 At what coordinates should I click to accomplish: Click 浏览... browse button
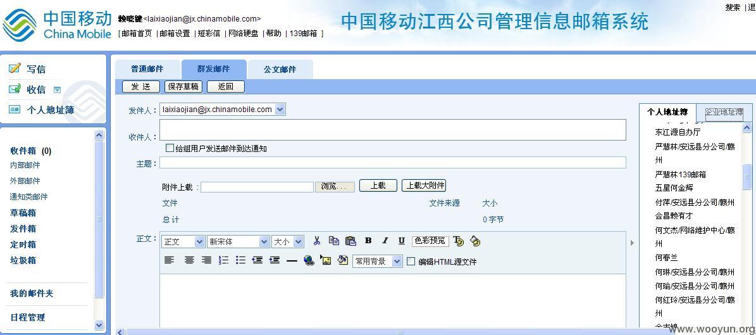point(335,186)
